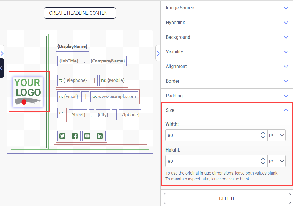Expand right panel using arrow handle
This screenshot has height=206, width=293.
(x=158, y=53)
